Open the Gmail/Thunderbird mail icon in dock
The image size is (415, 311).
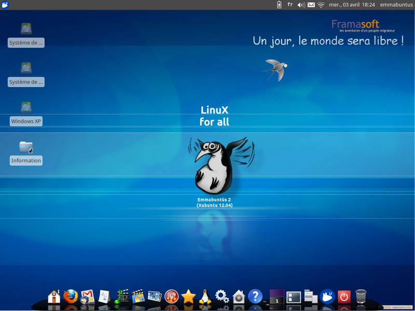[x=87, y=296]
